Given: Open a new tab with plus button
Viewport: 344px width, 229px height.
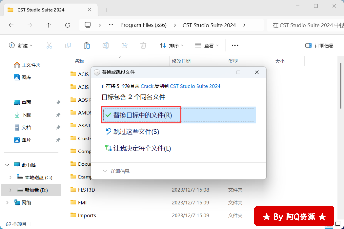Looking at the screenshot, I should point(107,10).
